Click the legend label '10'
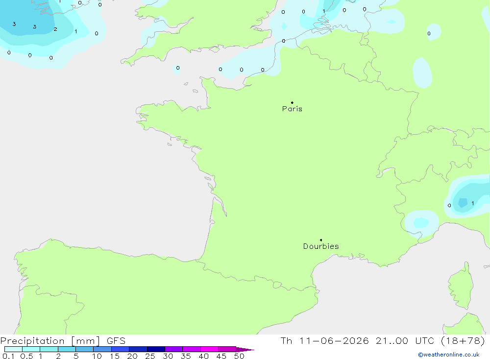Viewport: 490px width, 359px height. [x=97, y=356]
